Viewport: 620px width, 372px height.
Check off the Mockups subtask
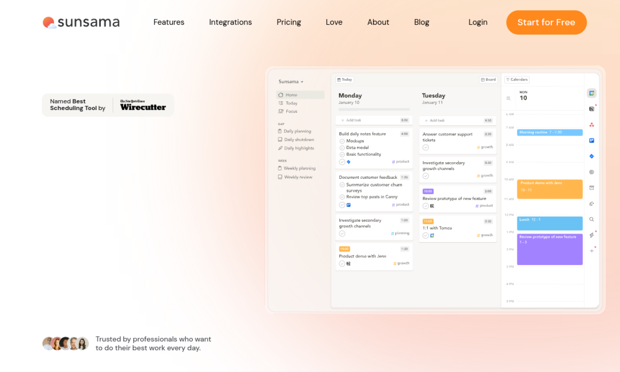coord(342,141)
